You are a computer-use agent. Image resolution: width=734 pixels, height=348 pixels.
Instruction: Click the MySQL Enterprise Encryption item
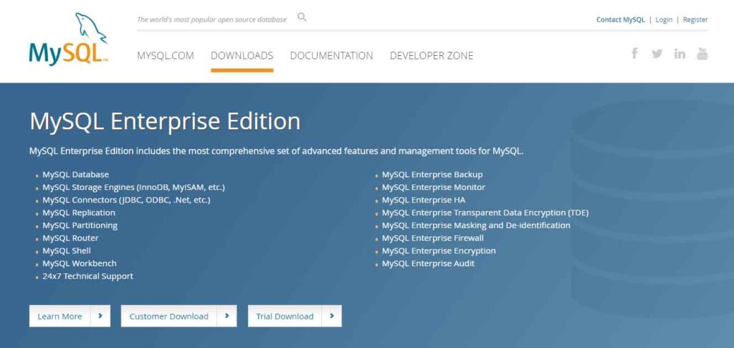tap(439, 250)
